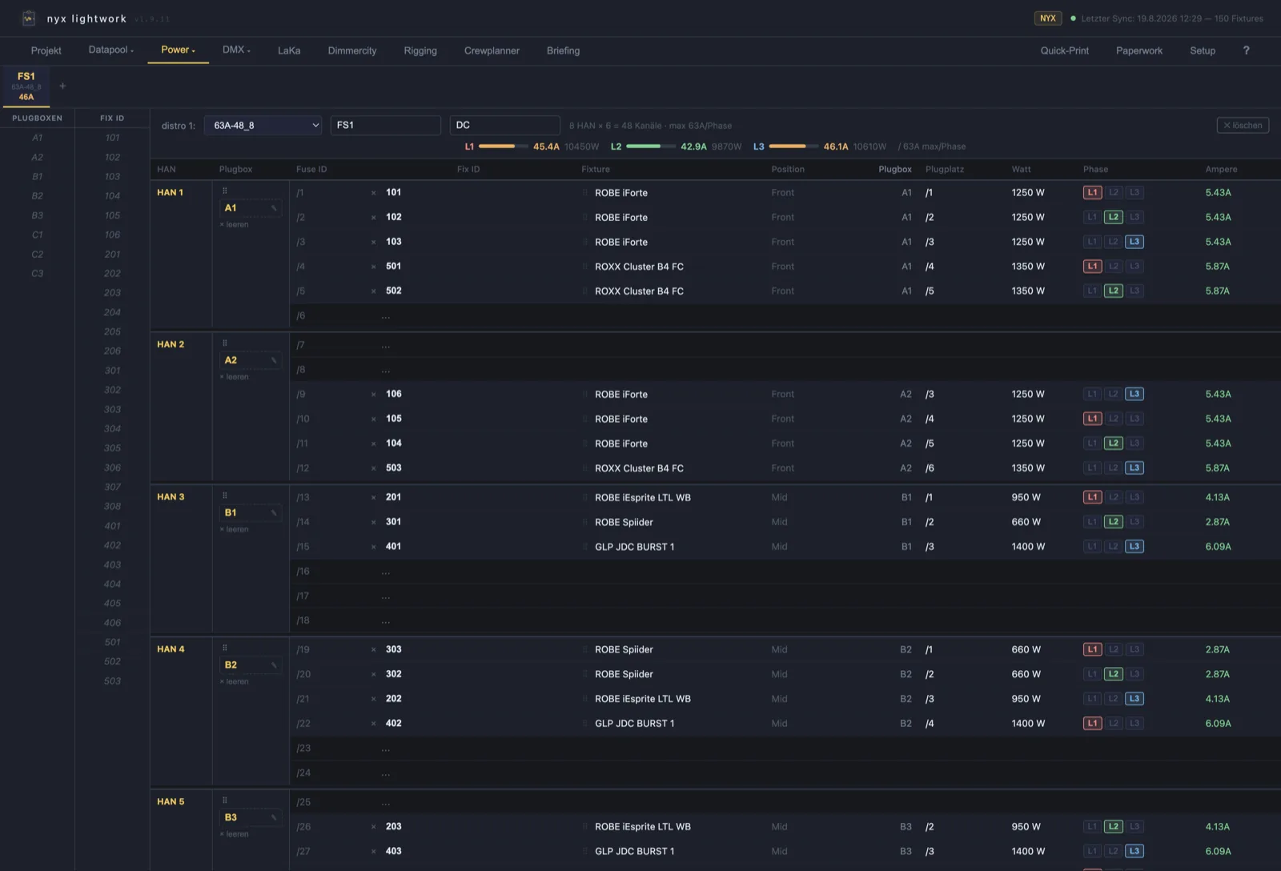Edit plugbox A2 with the pencil icon

[x=274, y=360]
